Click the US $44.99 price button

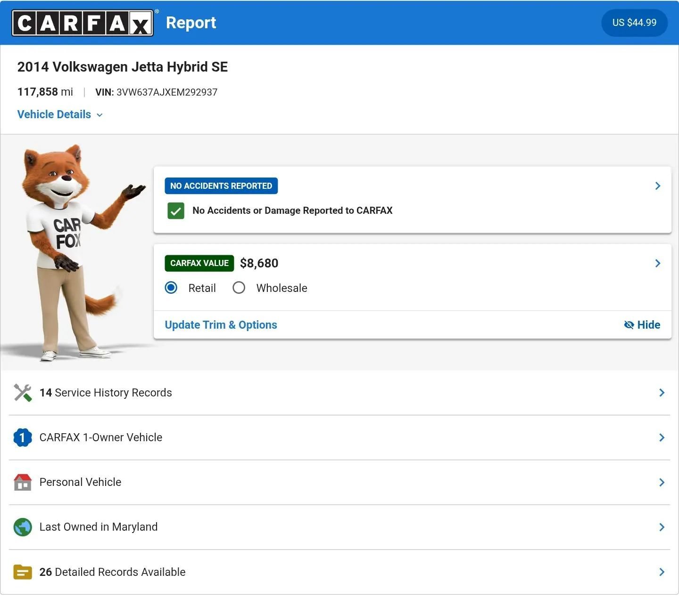tap(634, 23)
